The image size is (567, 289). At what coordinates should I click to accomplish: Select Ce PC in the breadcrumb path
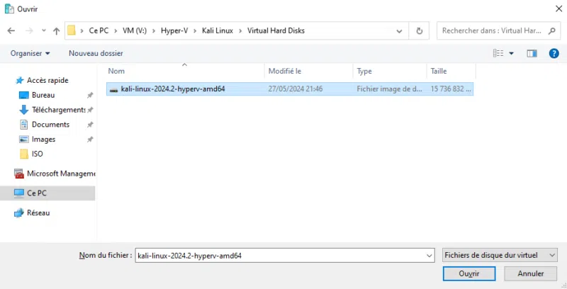coord(99,30)
